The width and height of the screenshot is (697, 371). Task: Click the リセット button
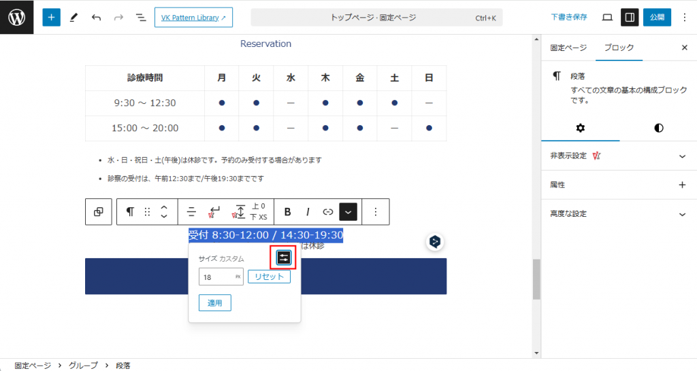click(269, 277)
